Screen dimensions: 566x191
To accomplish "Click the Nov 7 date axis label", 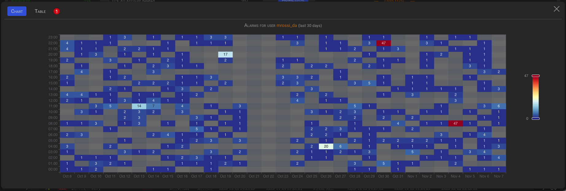I will 498,176.
